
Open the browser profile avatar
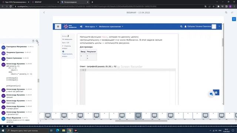coord(230,7)
